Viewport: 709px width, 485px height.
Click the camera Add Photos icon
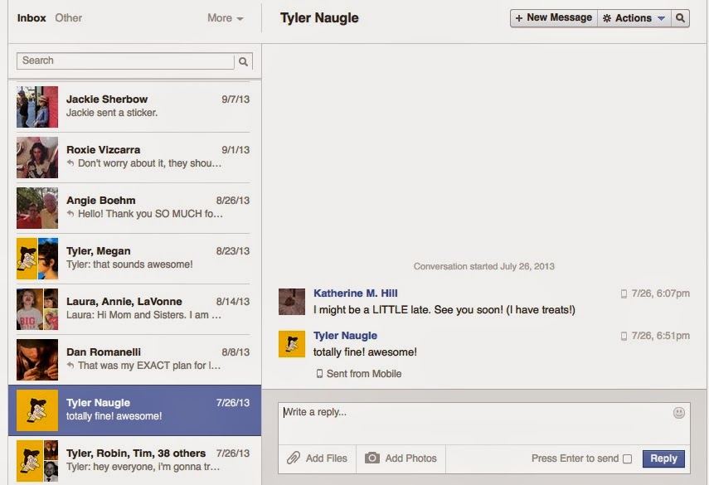pos(372,458)
